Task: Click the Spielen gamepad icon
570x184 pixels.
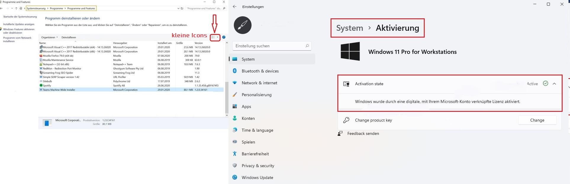Action: tap(235, 142)
